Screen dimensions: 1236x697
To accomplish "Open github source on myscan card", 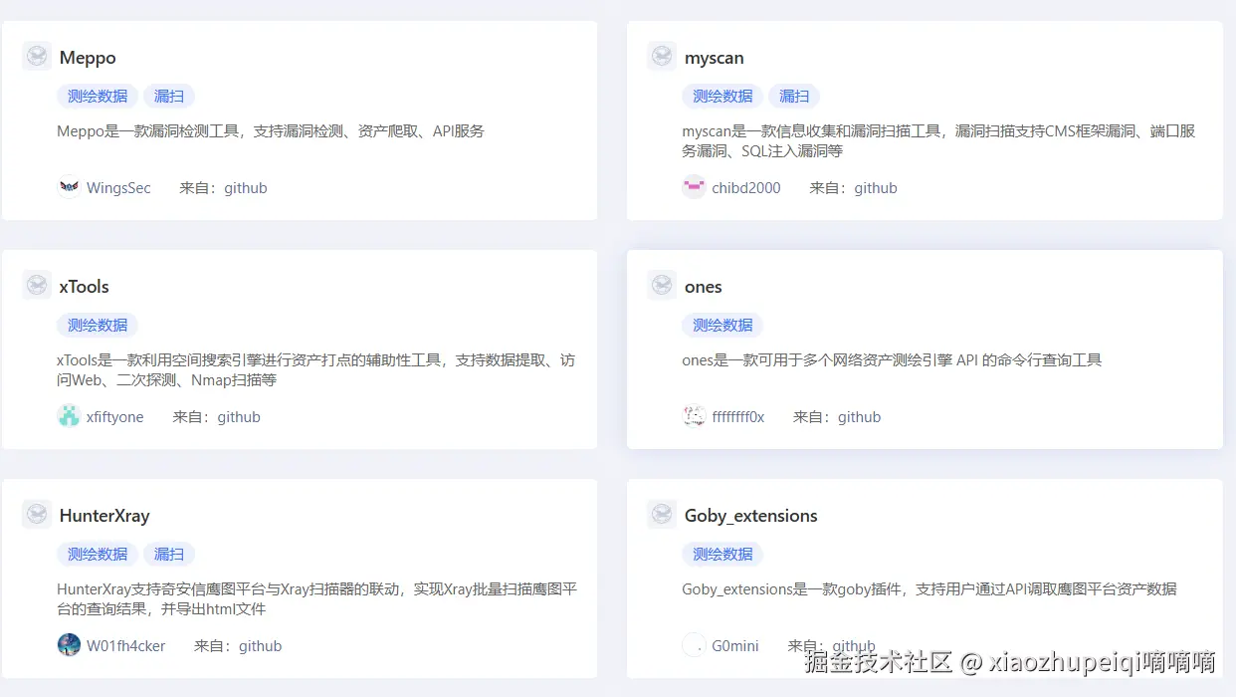I will pos(876,188).
